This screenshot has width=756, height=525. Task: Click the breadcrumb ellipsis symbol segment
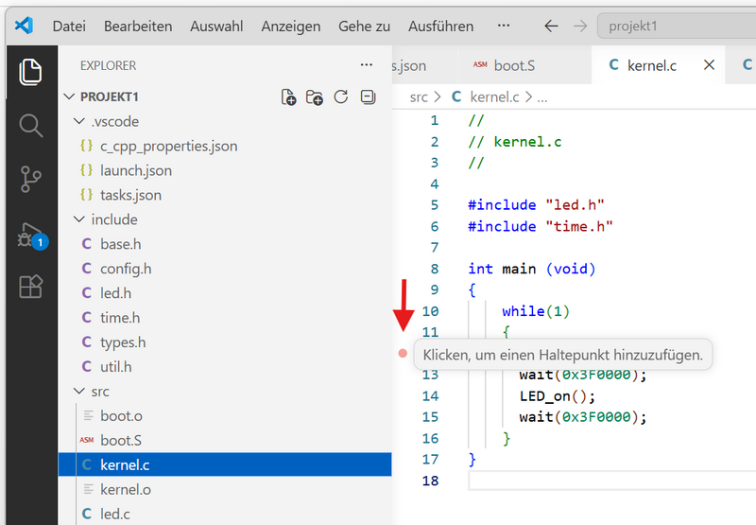pyautogui.click(x=541, y=98)
